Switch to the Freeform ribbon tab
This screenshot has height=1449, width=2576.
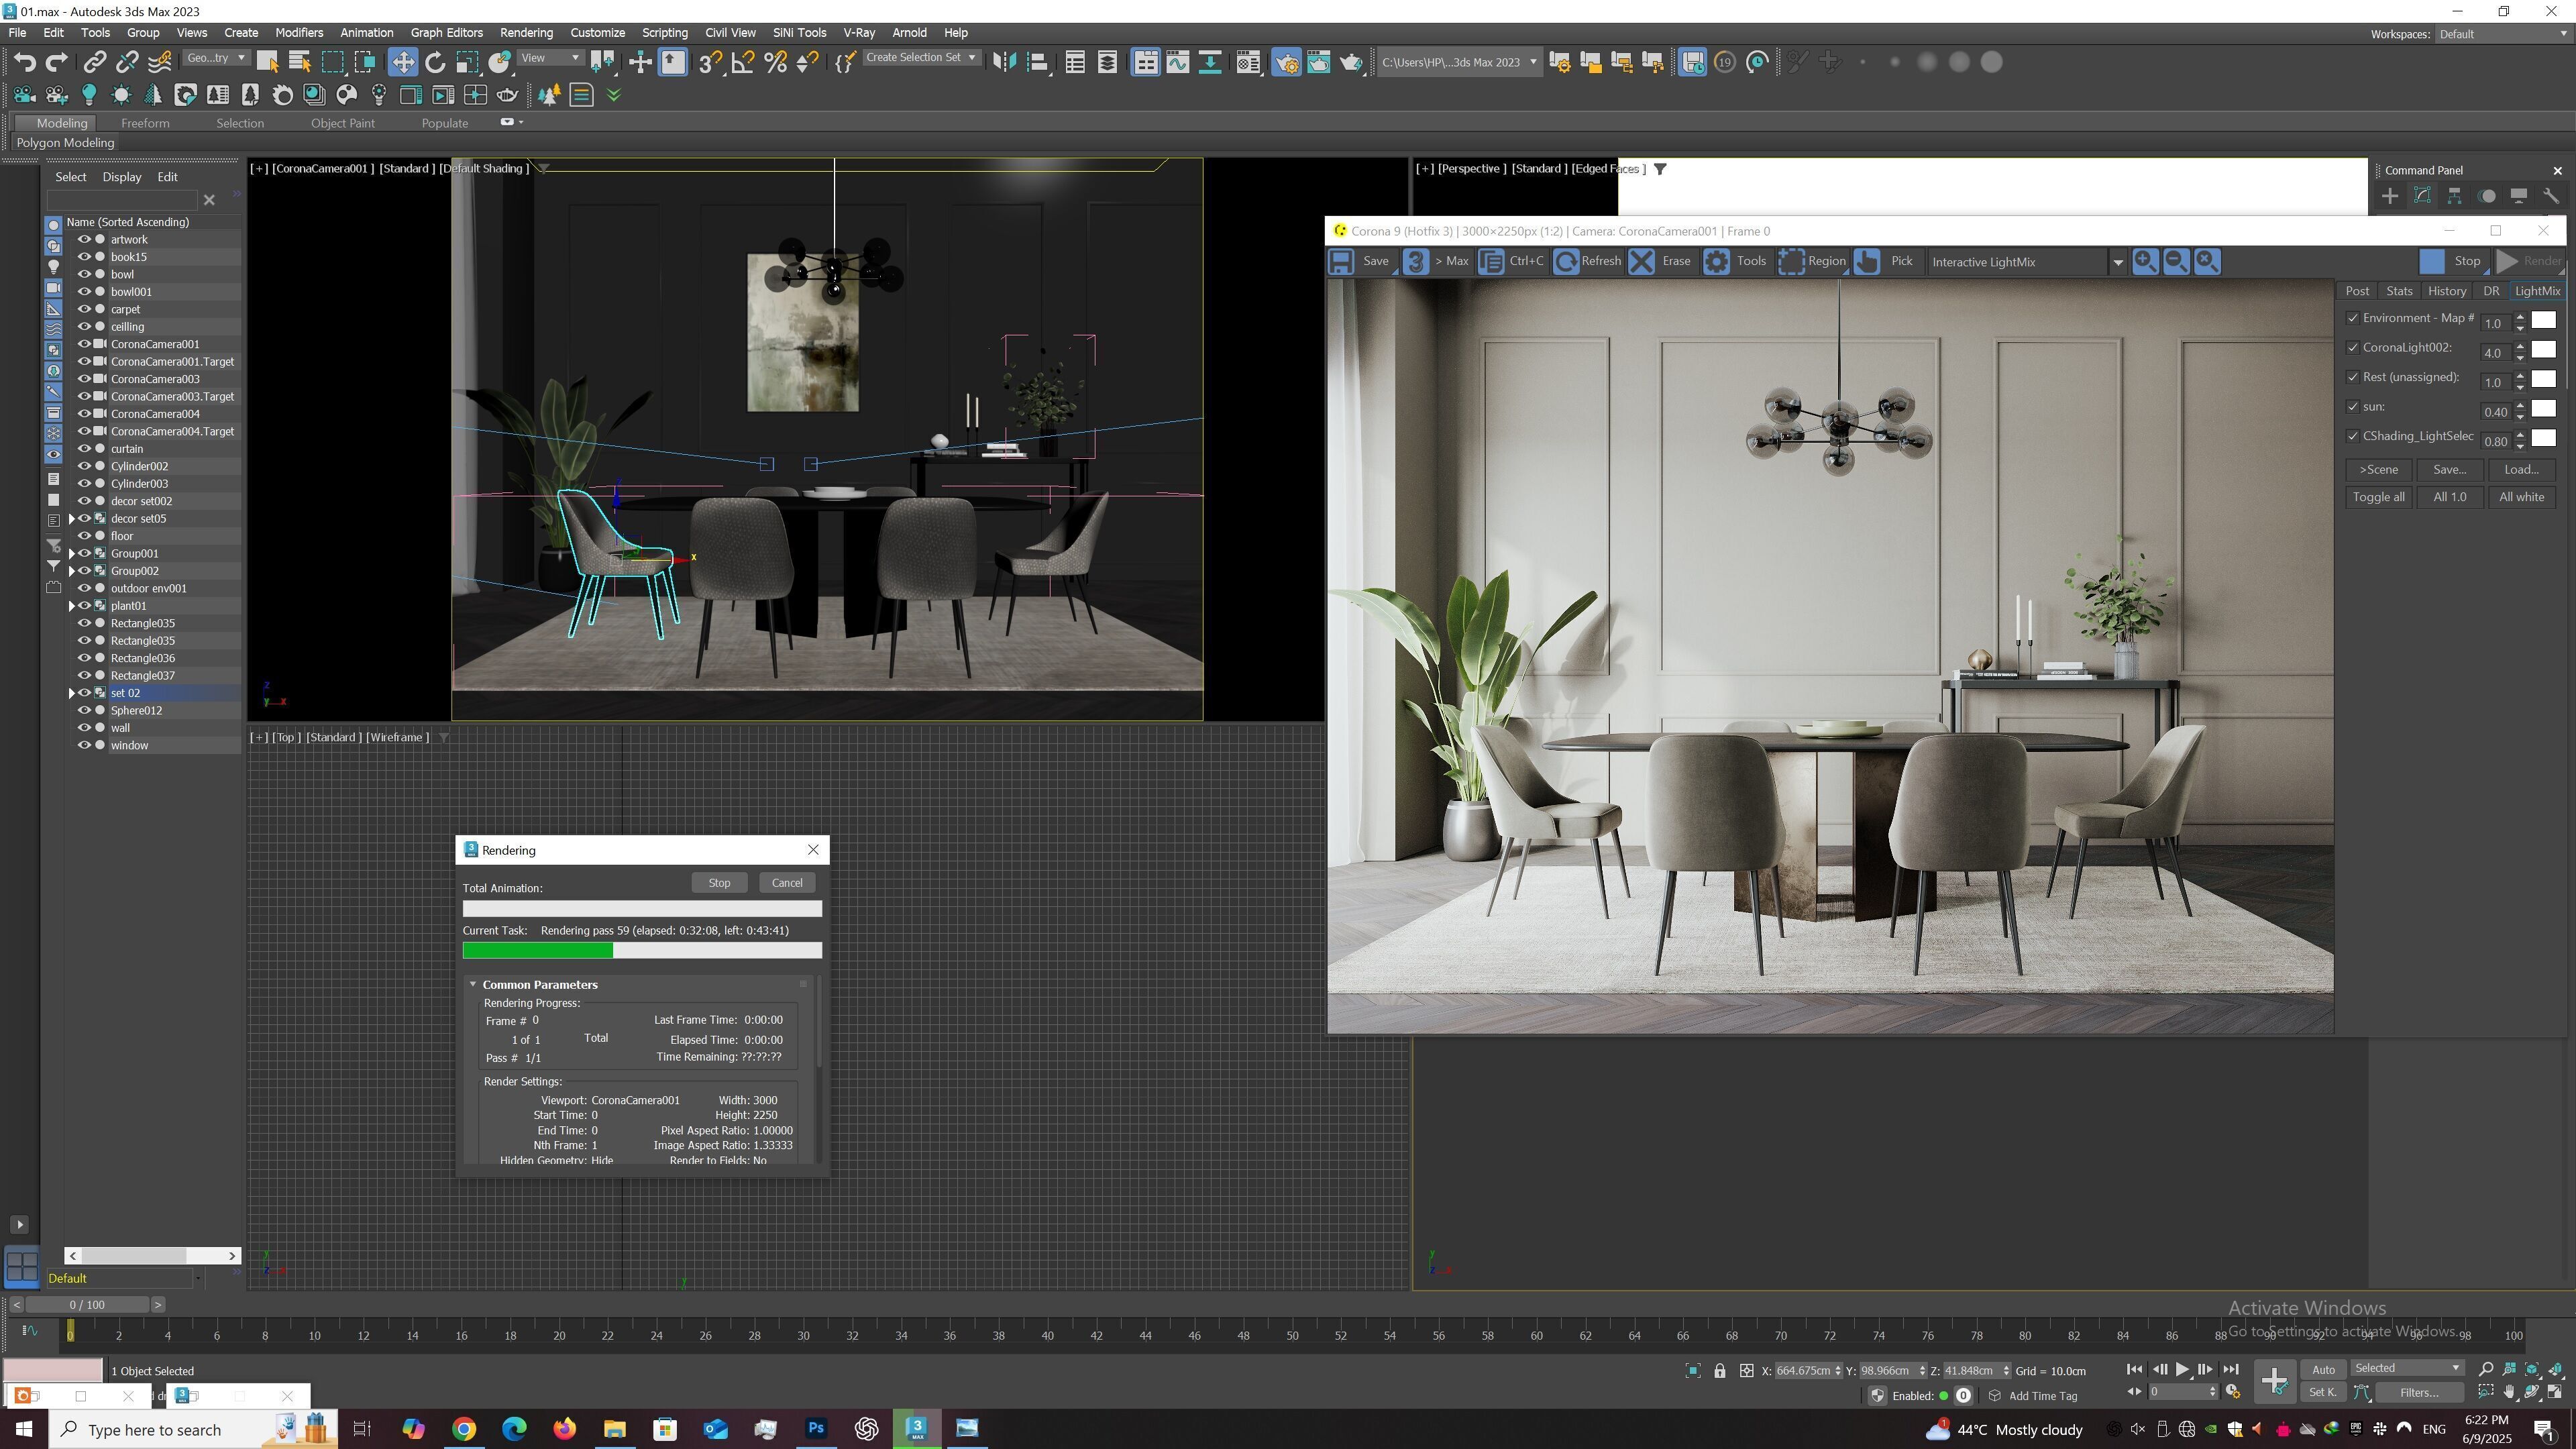[145, 123]
